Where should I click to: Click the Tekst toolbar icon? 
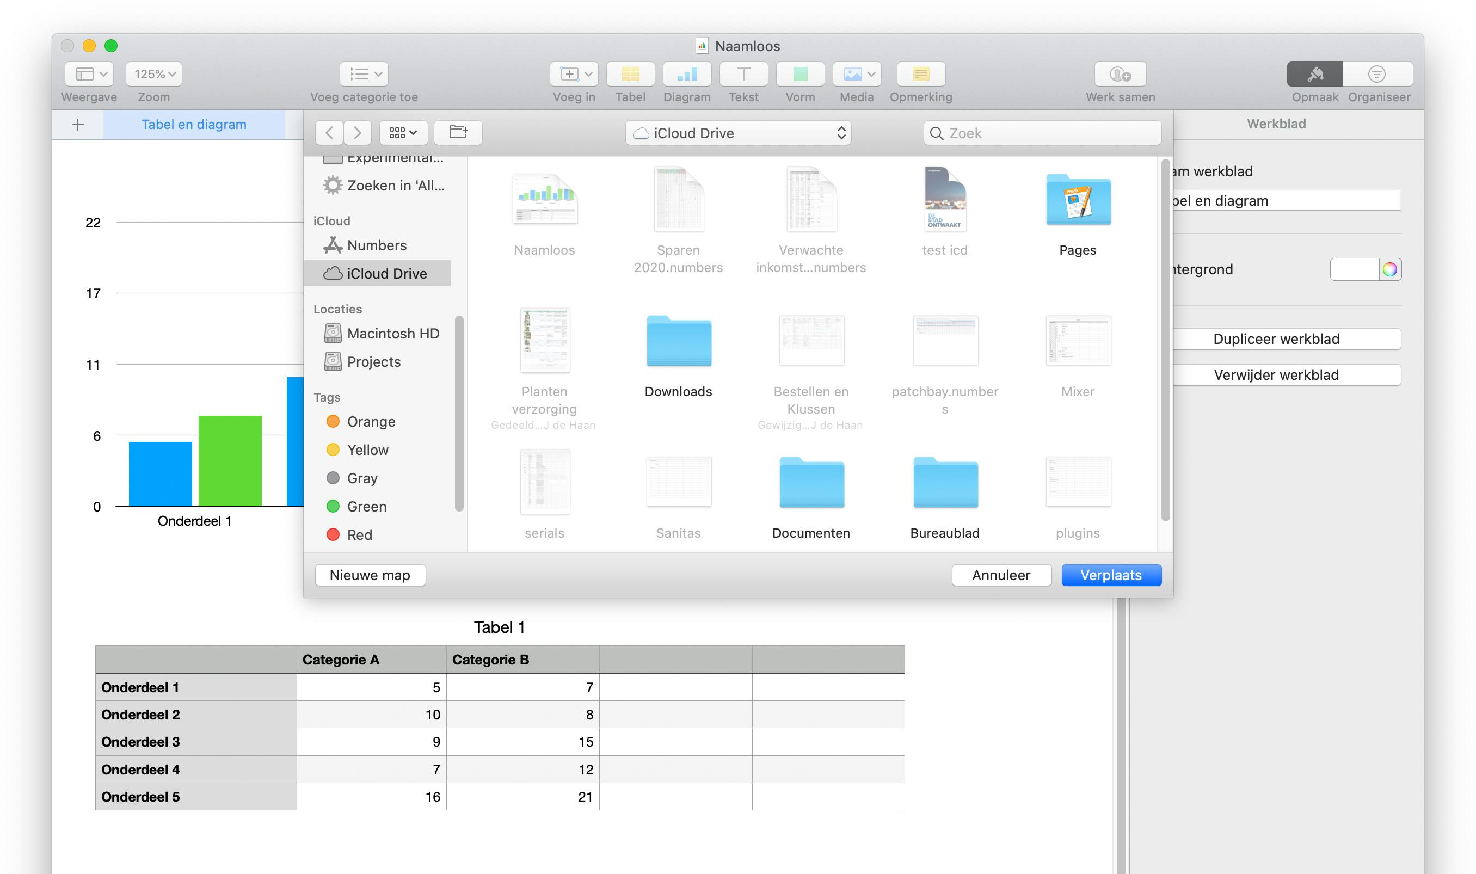743,74
